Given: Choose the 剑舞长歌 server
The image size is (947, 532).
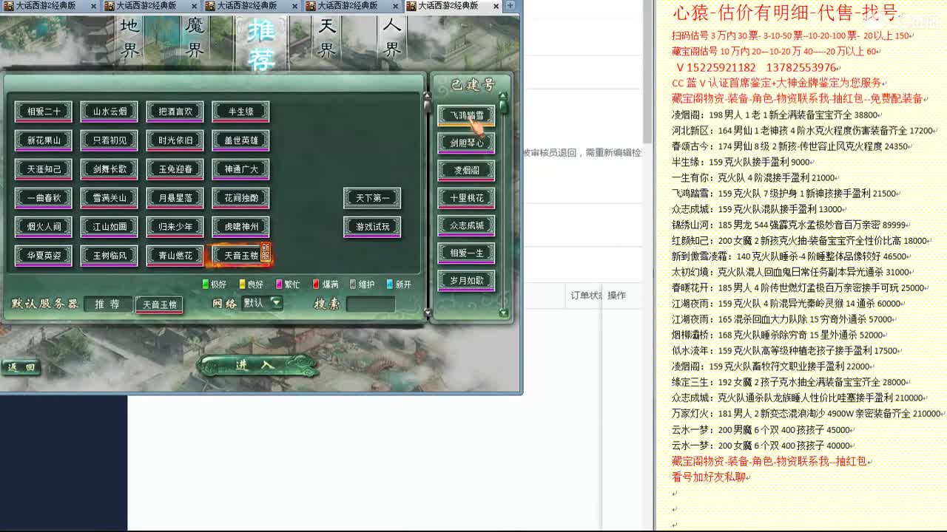Looking at the screenshot, I should click(x=109, y=169).
